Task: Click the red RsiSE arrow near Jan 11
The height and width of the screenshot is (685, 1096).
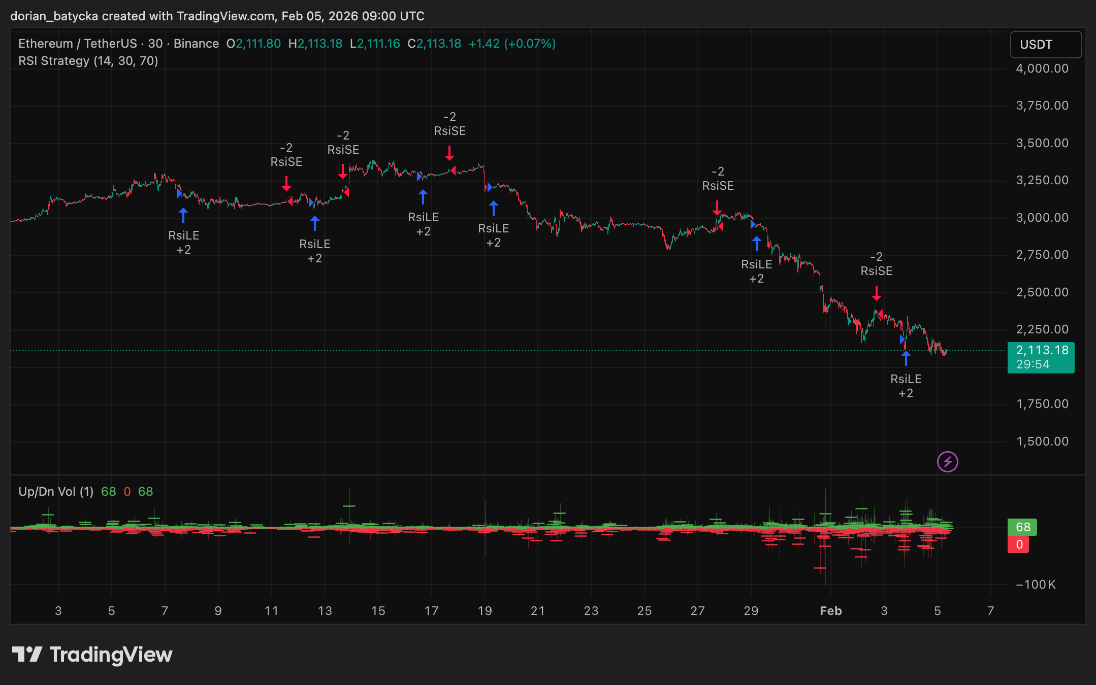Action: click(x=286, y=183)
